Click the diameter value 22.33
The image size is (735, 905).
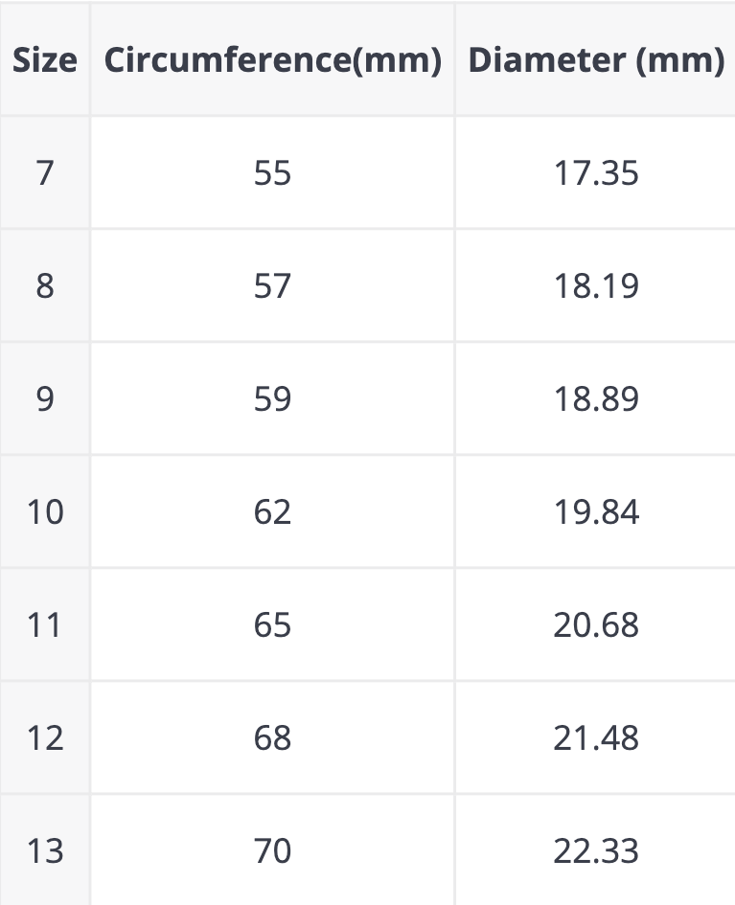tap(596, 851)
